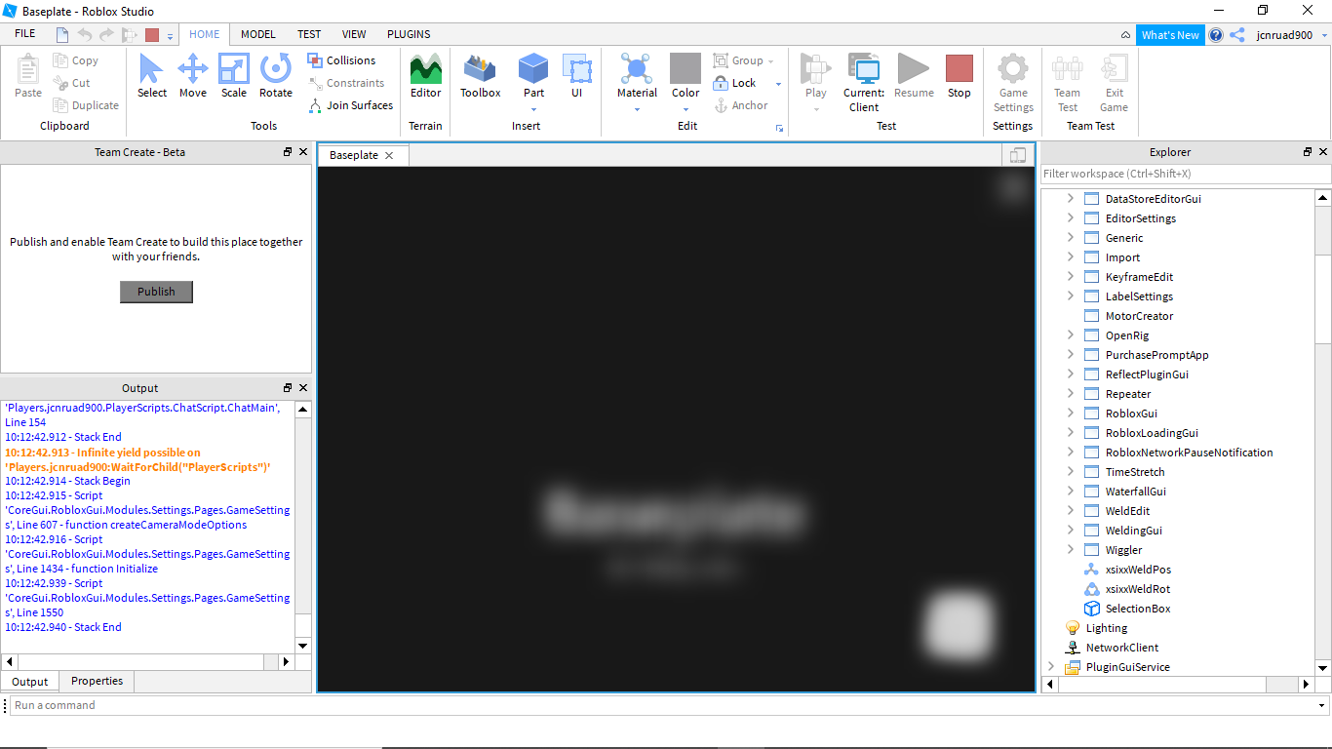1332x749 pixels.
Task: Click the Play test icon
Action: (x=816, y=69)
